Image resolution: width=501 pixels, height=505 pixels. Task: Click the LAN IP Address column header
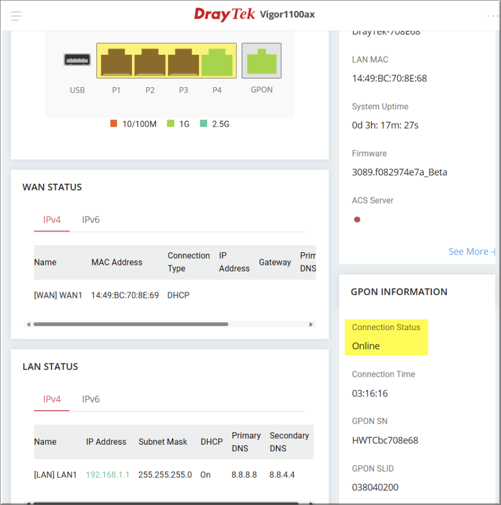106,442
